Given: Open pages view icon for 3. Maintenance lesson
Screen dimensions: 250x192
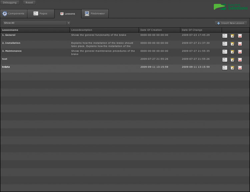Looking at the screenshot, I should coord(225,52).
